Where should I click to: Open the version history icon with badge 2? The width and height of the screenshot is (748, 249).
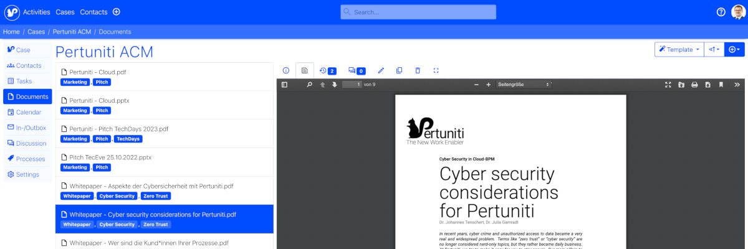(x=328, y=70)
